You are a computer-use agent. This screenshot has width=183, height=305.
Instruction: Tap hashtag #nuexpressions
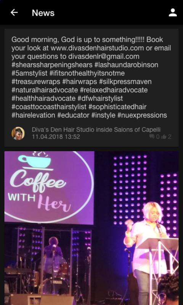(x=142, y=115)
